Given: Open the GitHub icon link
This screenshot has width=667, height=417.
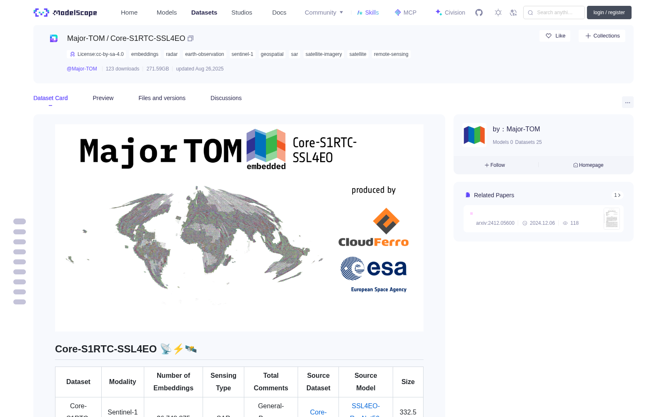Looking at the screenshot, I should 479,13.
